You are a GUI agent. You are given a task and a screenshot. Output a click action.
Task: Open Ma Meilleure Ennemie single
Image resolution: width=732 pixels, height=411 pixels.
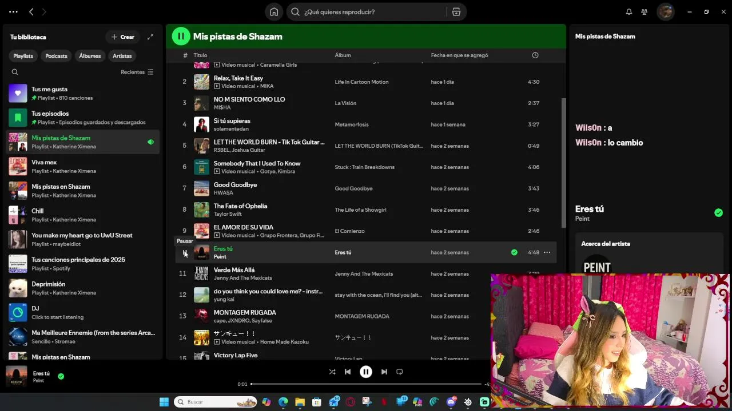83,337
